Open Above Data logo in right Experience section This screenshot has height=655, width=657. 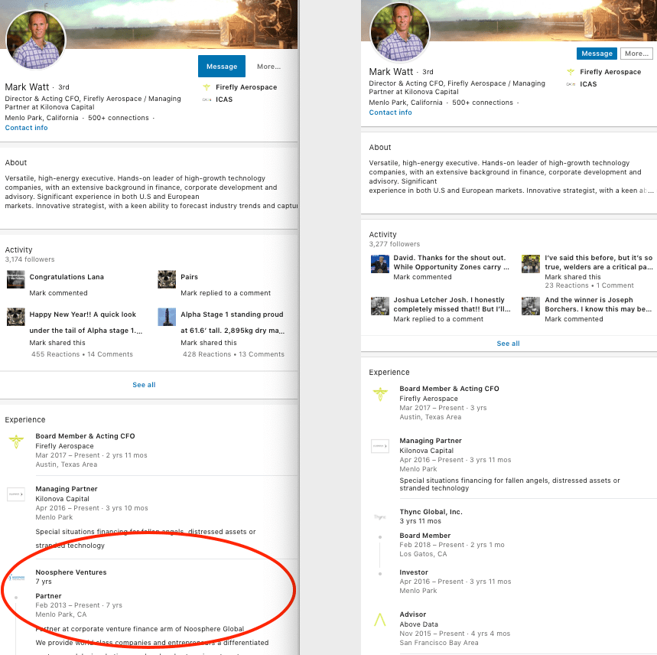tap(380, 620)
